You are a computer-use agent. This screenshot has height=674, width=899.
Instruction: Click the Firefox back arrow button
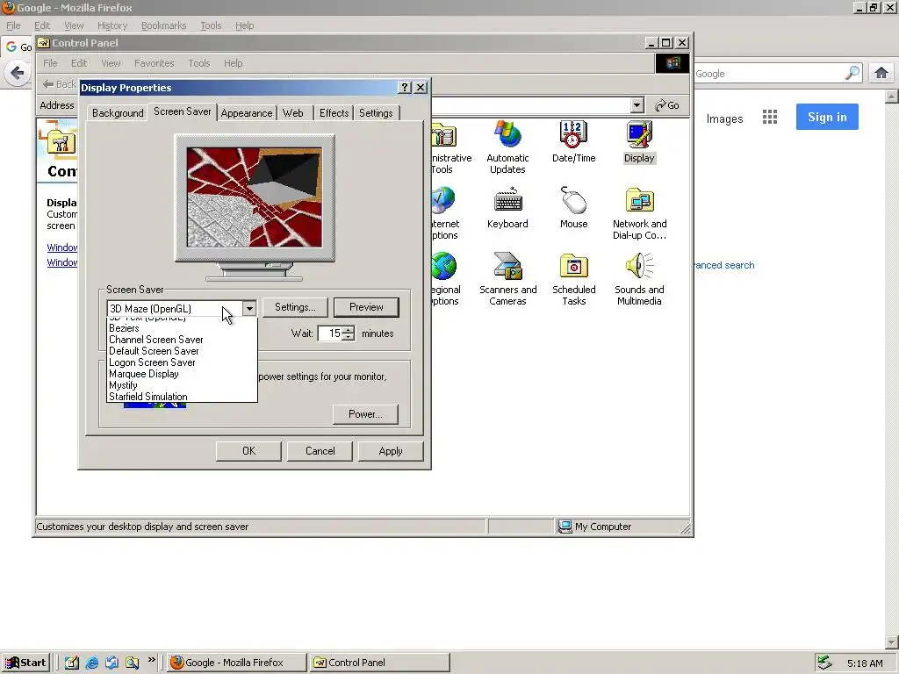point(18,73)
